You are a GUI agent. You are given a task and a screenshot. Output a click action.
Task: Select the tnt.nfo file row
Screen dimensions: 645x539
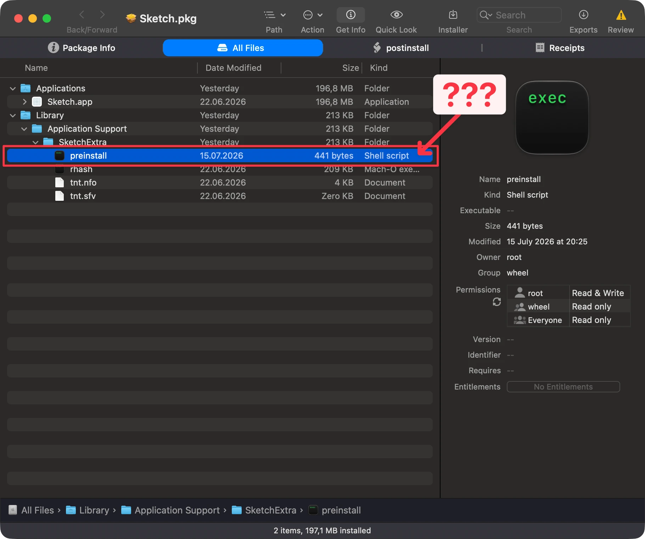pos(220,183)
